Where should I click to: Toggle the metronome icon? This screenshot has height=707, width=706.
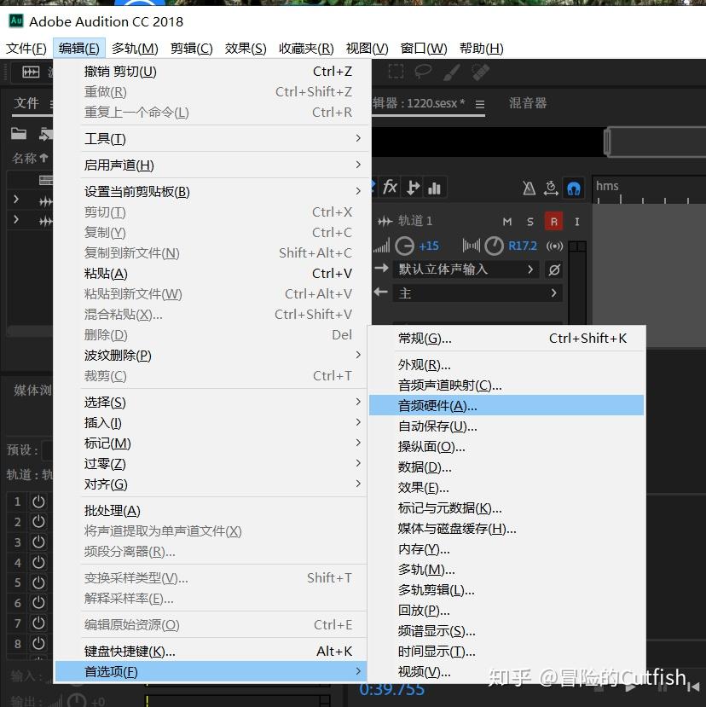tap(529, 188)
